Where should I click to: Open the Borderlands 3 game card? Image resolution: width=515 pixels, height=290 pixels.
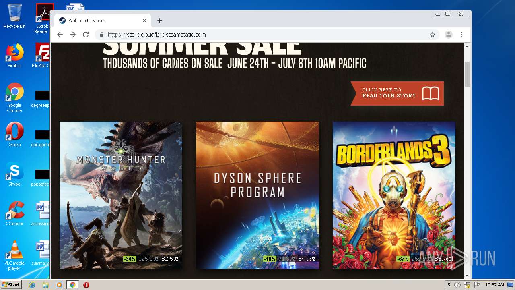394,195
